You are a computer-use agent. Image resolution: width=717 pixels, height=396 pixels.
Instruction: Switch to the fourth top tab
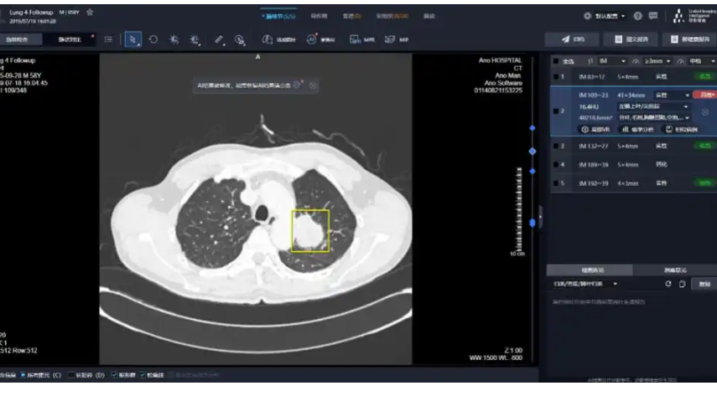392,16
